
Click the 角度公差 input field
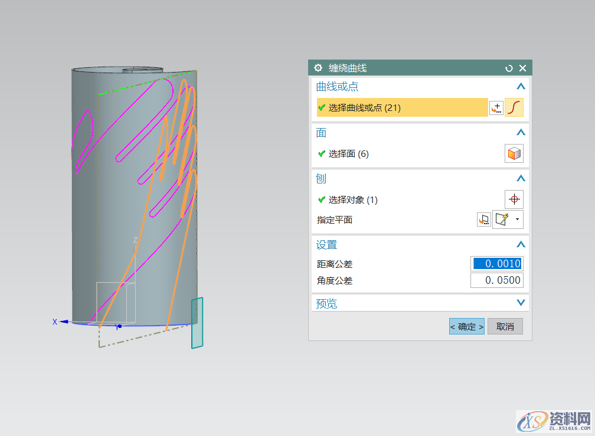[496, 280]
